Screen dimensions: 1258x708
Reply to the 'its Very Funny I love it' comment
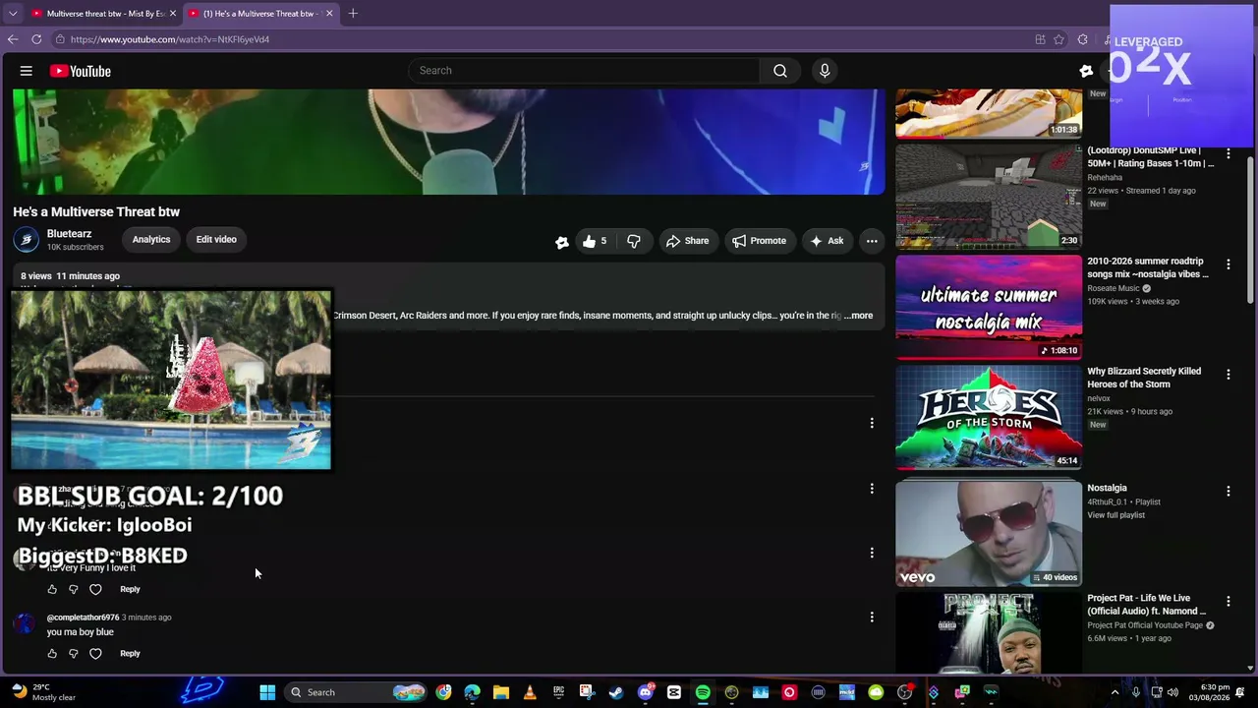click(130, 589)
